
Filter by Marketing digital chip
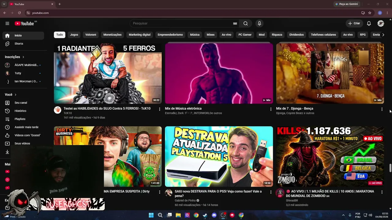tap(140, 35)
